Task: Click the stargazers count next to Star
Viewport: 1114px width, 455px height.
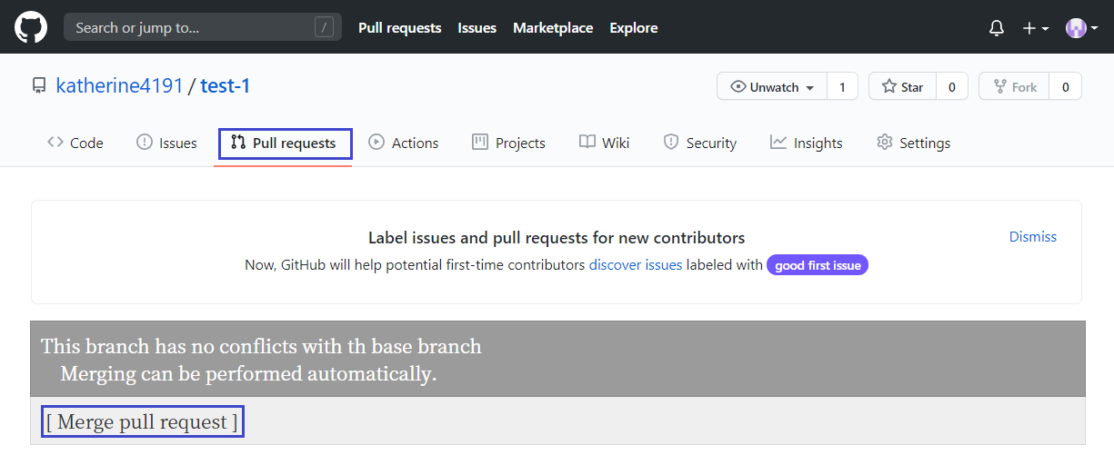Action: tap(952, 87)
